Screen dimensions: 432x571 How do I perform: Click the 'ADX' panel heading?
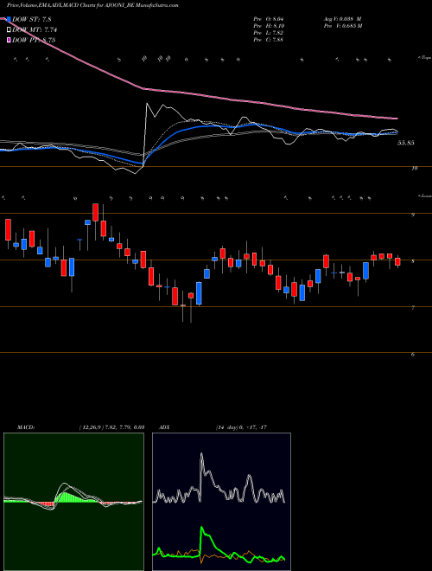[x=166, y=427]
